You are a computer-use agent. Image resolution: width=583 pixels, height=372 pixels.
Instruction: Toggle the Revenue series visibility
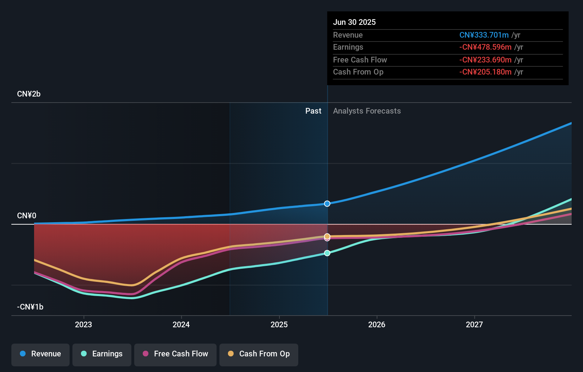pos(40,354)
